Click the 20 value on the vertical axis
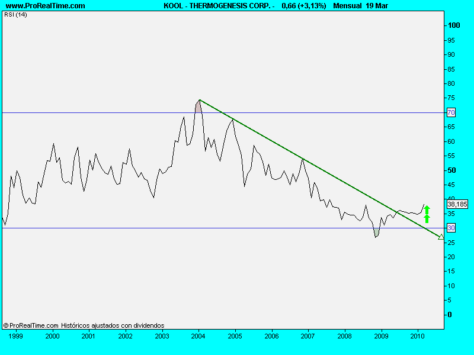This screenshot has height=355, width=474. pyautogui.click(x=451, y=257)
